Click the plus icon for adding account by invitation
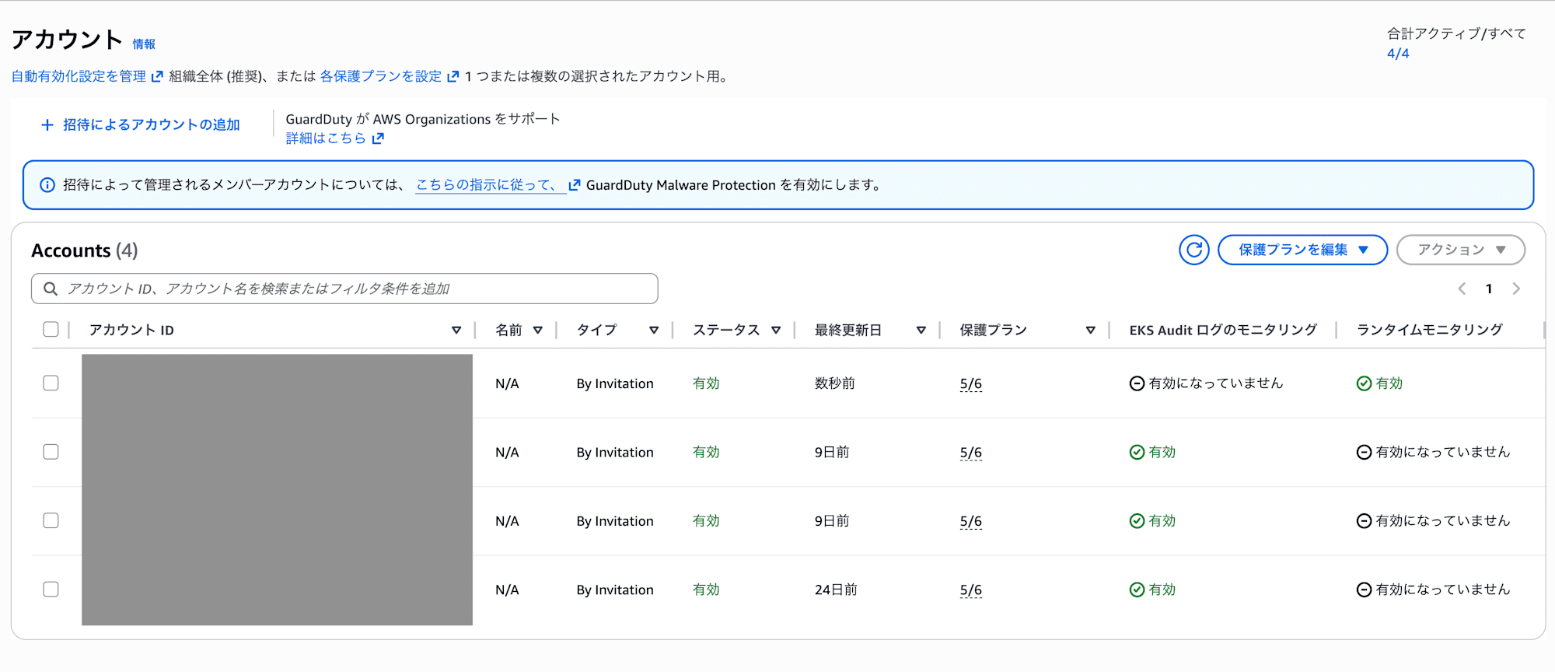Viewport: 1555px width, 672px height. pos(47,124)
